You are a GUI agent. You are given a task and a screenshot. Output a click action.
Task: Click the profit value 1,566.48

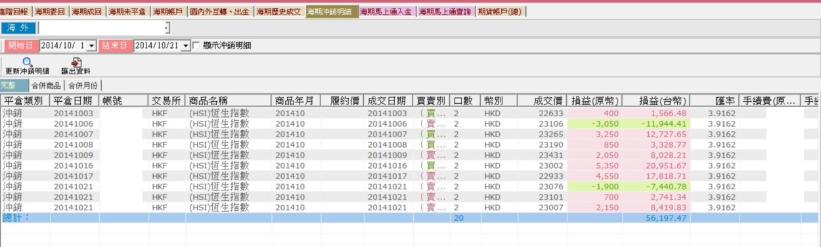coord(668,113)
